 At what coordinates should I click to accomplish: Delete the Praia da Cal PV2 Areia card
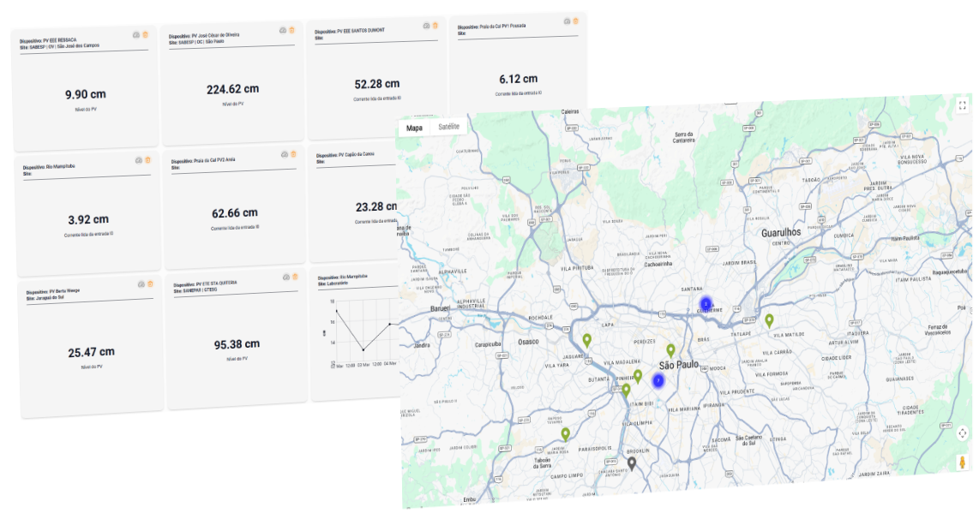coord(293,154)
